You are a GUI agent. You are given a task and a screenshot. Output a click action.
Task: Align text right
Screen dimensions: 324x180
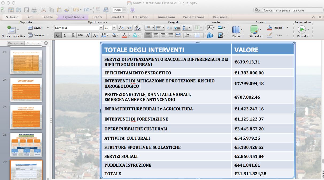pos(163,35)
